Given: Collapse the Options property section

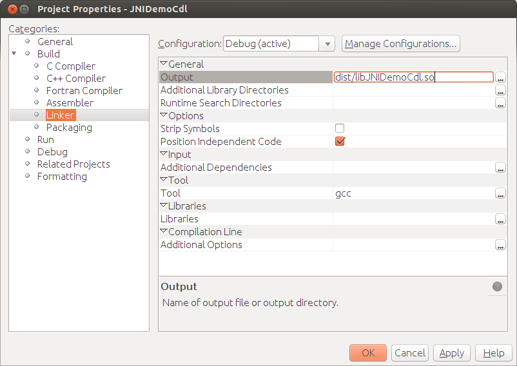Looking at the screenshot, I should coord(164,116).
